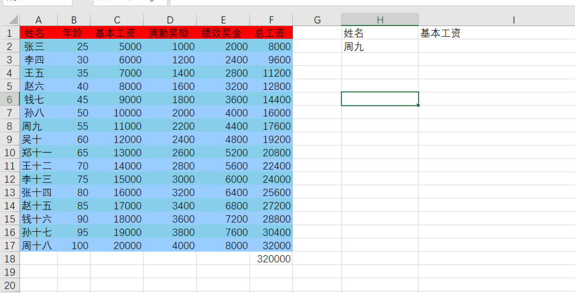The height and width of the screenshot is (293, 575).
Task: Select column D header
Action: [x=170, y=20]
